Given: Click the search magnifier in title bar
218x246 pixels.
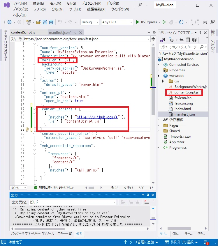Looking at the screenshot, I should pos(140,5).
